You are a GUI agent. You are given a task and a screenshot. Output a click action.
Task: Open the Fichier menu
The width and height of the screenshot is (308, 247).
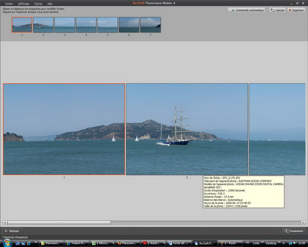(9, 3)
